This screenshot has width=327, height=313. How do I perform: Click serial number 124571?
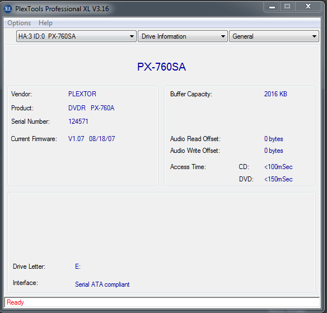[x=78, y=122]
